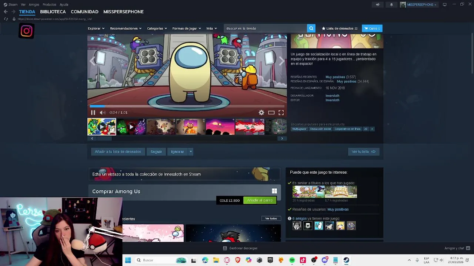This screenshot has height=266, width=474.
Task: Expand Formas de jugar dropdown
Action: coord(187,28)
